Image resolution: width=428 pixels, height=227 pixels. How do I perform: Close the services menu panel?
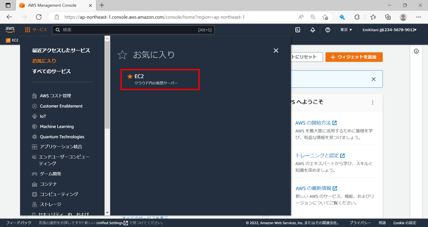(x=276, y=51)
